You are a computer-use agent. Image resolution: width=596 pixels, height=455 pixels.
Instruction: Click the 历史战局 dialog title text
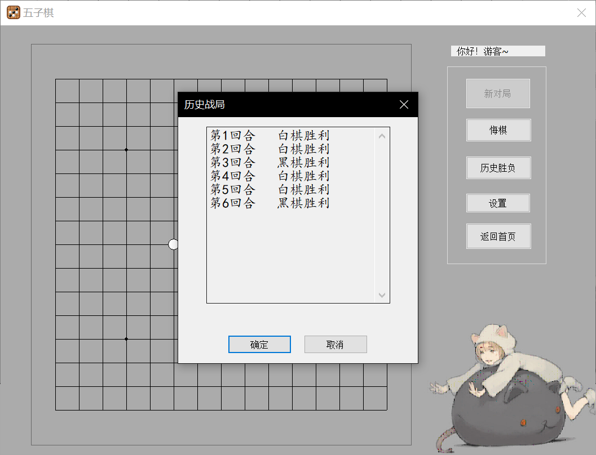[x=205, y=104]
